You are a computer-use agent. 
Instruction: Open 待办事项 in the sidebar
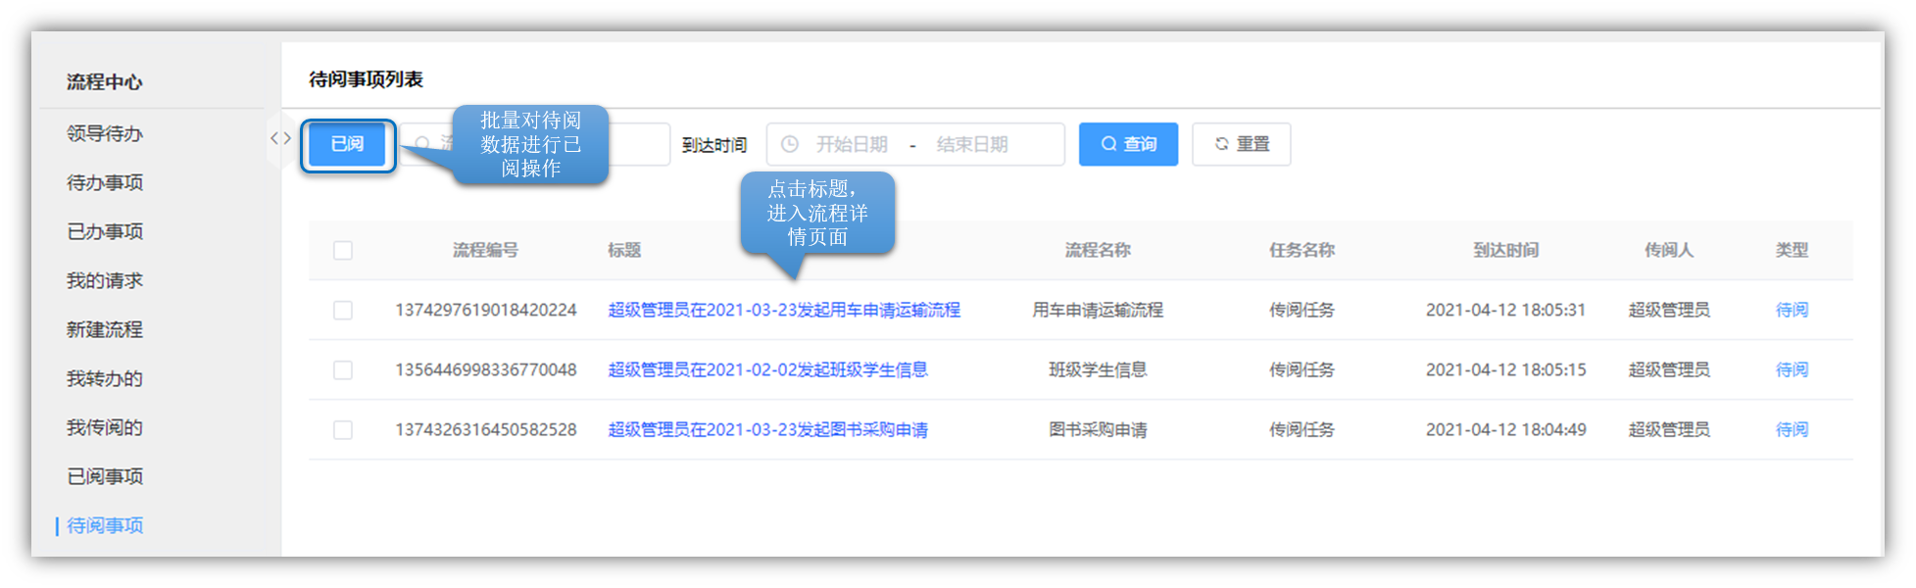point(105,182)
